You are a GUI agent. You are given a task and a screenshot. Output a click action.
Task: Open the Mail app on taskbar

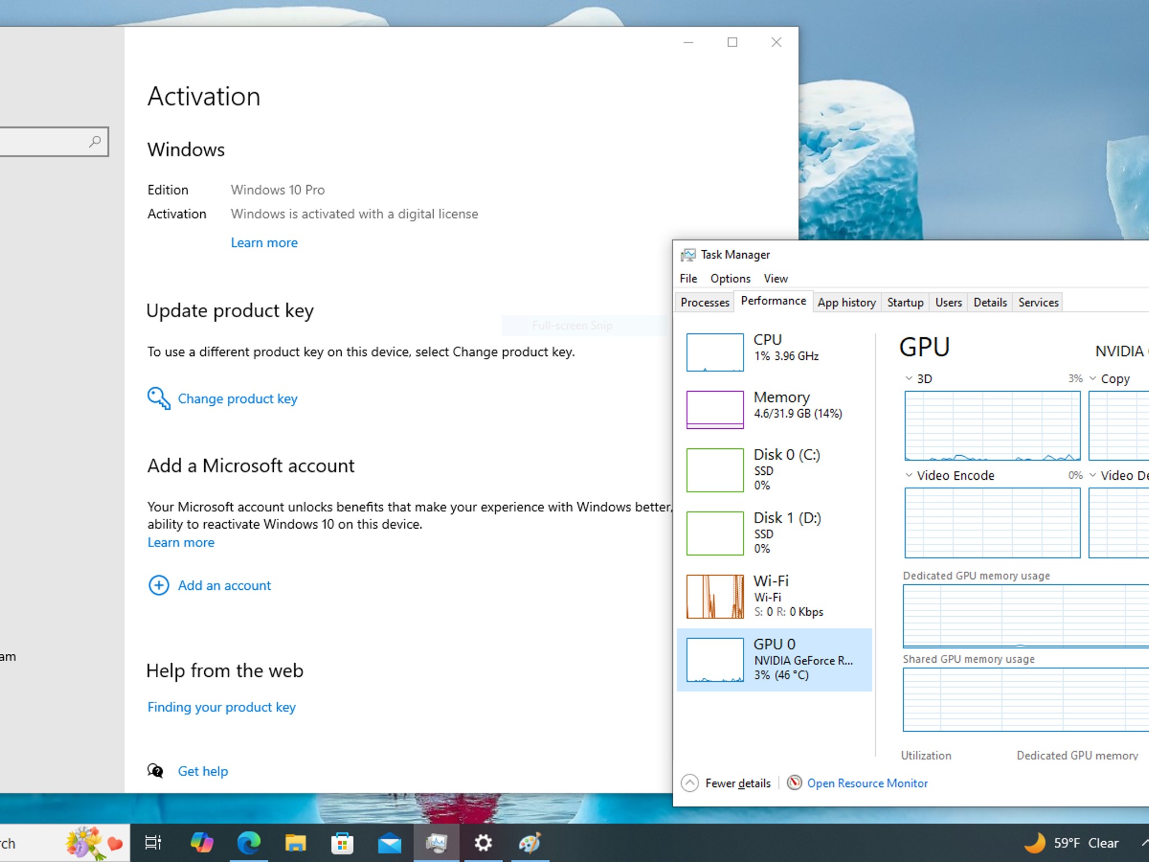tap(389, 843)
